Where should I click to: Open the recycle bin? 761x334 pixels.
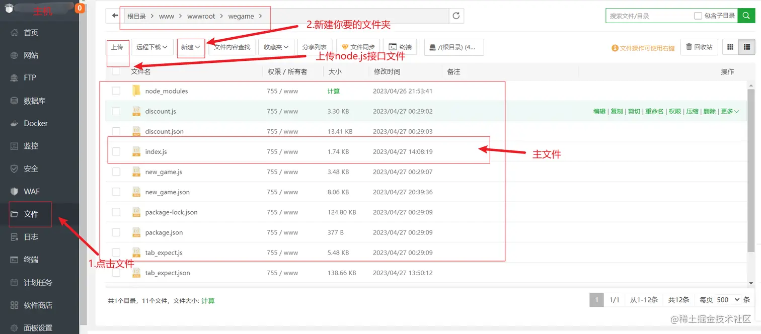coord(699,47)
